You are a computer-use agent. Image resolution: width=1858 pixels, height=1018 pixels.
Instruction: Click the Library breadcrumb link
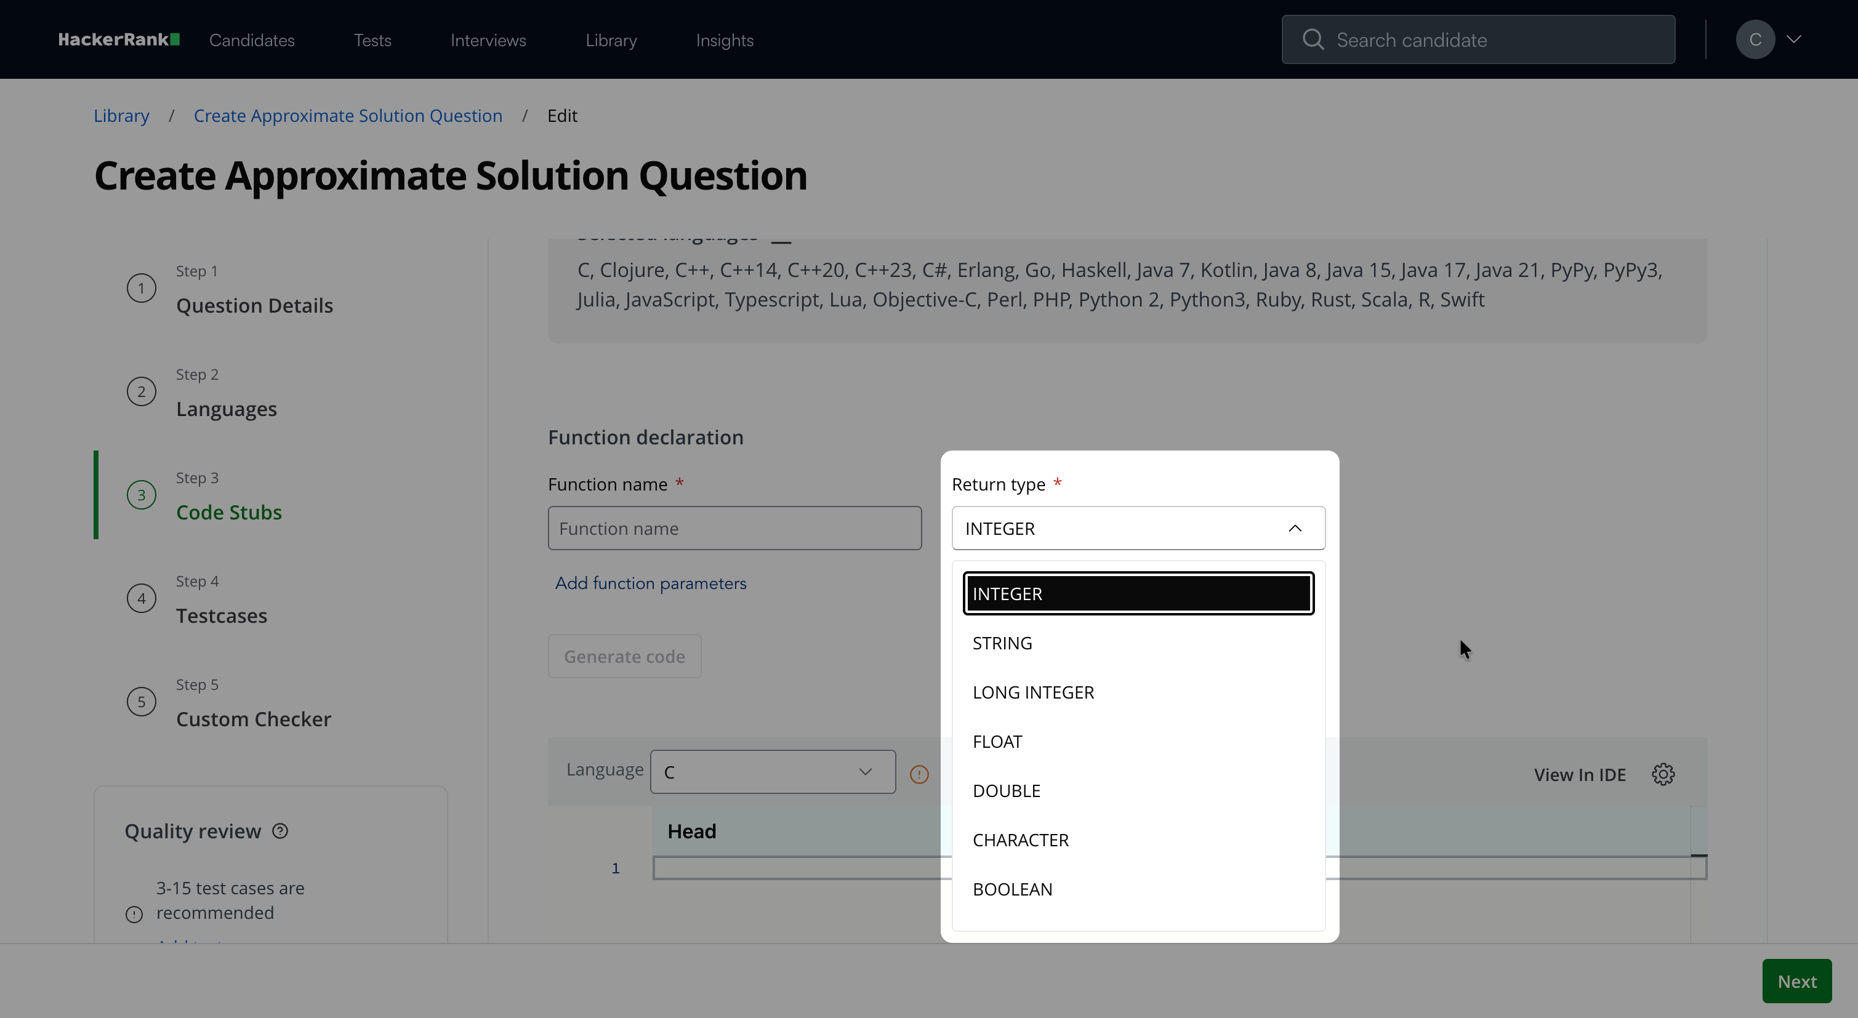(x=121, y=116)
